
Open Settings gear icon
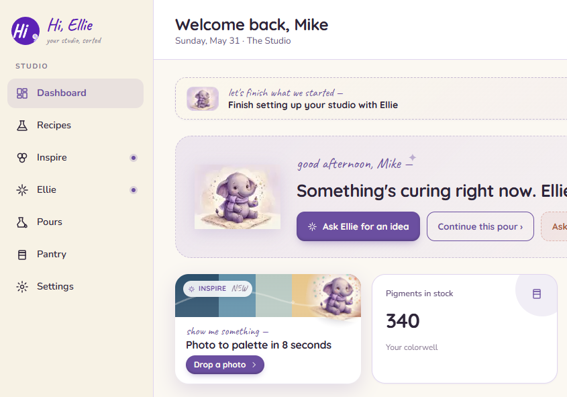tap(22, 287)
